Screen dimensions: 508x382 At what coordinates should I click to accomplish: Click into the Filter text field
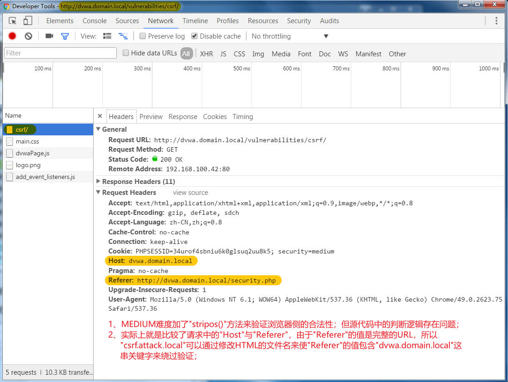[x=60, y=53]
